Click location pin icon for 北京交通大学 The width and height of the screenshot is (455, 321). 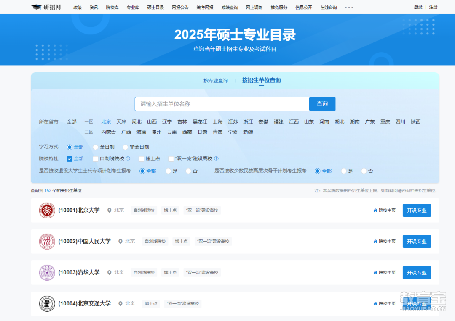tap(120, 304)
